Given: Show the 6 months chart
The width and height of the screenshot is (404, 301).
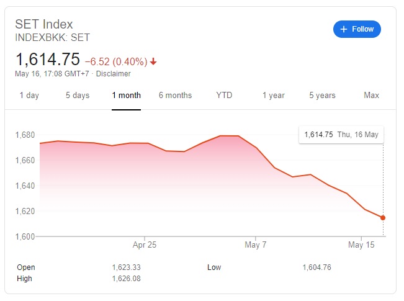Looking at the screenshot, I should pos(175,96).
